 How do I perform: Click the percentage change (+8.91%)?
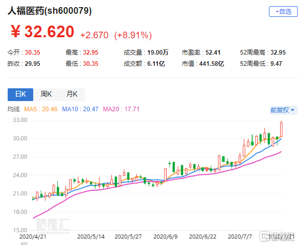point(133,35)
